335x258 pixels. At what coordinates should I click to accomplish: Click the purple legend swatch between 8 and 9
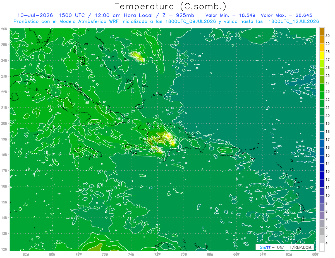(322, 207)
